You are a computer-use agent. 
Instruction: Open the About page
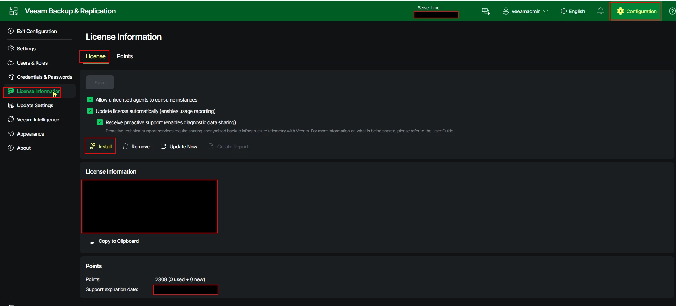point(24,148)
